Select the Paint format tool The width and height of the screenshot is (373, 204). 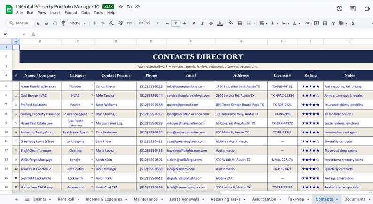tap(63, 24)
